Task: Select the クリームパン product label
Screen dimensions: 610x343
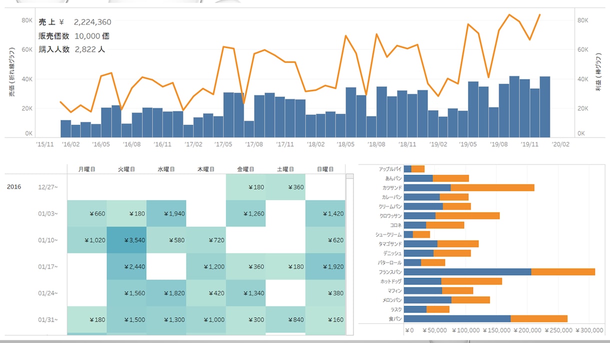Action: coord(390,206)
